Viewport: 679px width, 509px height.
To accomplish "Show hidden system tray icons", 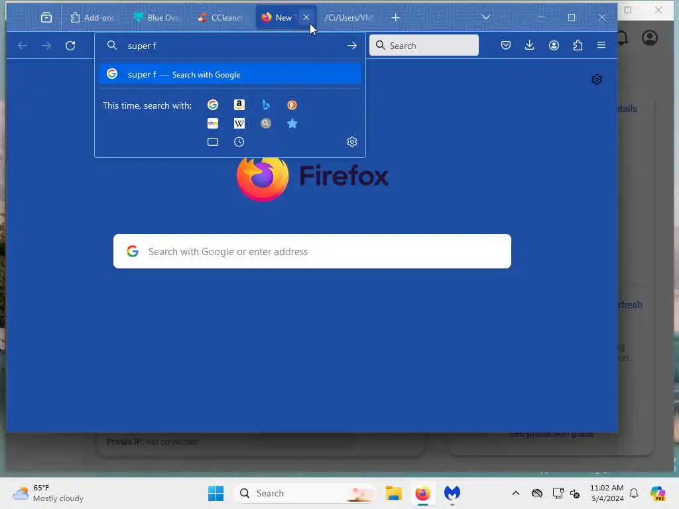I will pos(515,493).
